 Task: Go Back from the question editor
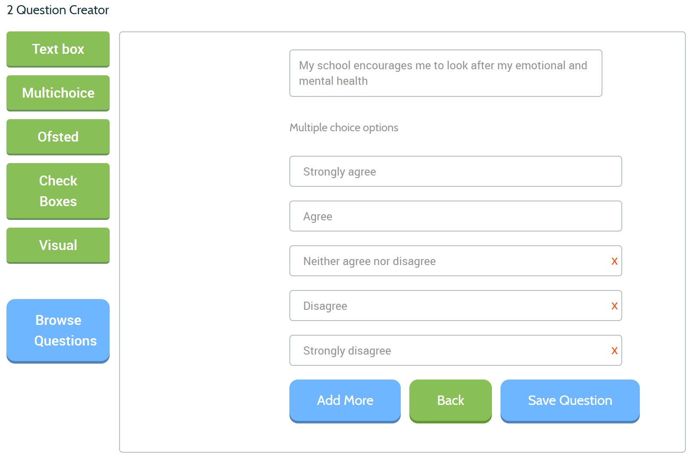click(x=451, y=401)
